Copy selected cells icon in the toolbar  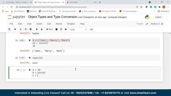point(26,29)
